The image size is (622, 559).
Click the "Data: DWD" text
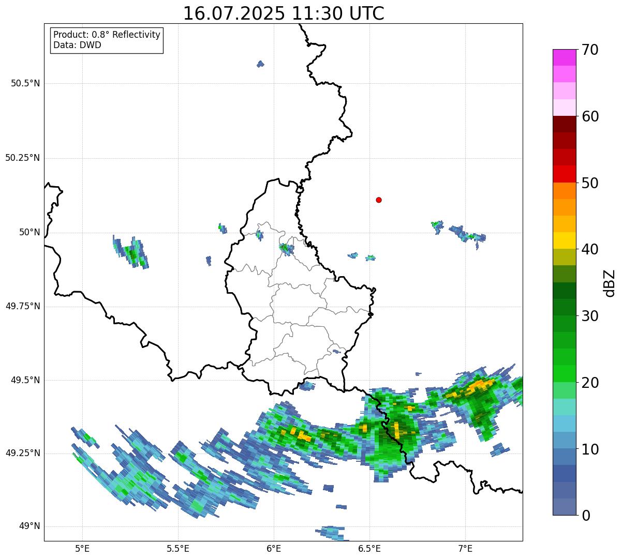click(x=77, y=45)
